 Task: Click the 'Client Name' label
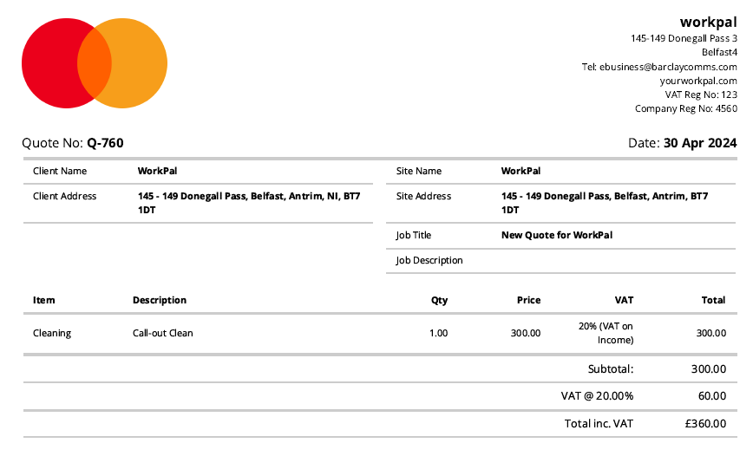(60, 171)
